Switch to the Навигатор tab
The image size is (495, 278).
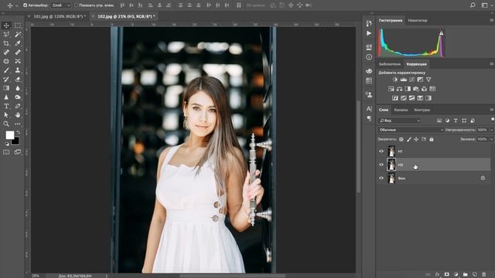click(418, 21)
